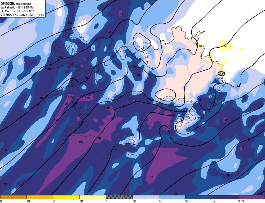Viewport: 265px width, 203px height.
Task: Click the gray checkered 40–70 legend swatch
Action: (x=119, y=197)
